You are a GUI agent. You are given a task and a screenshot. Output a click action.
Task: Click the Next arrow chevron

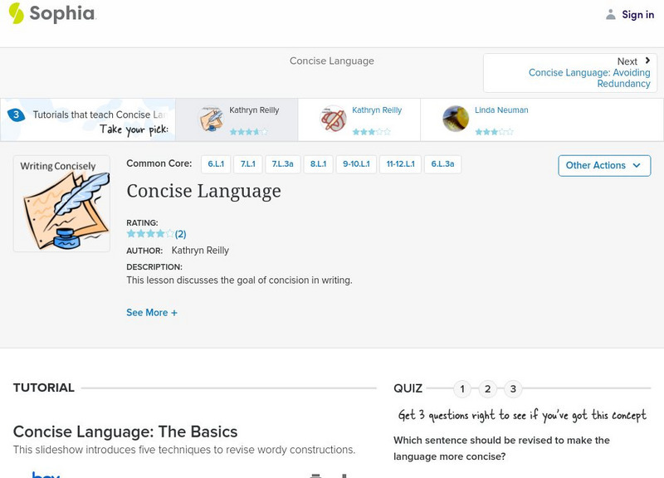pyautogui.click(x=647, y=61)
